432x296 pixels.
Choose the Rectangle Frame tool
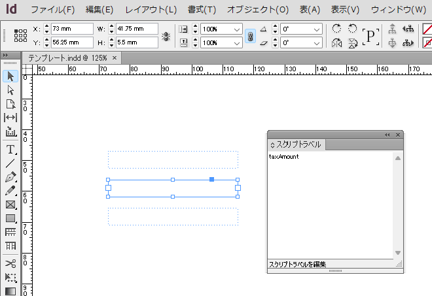(x=10, y=205)
